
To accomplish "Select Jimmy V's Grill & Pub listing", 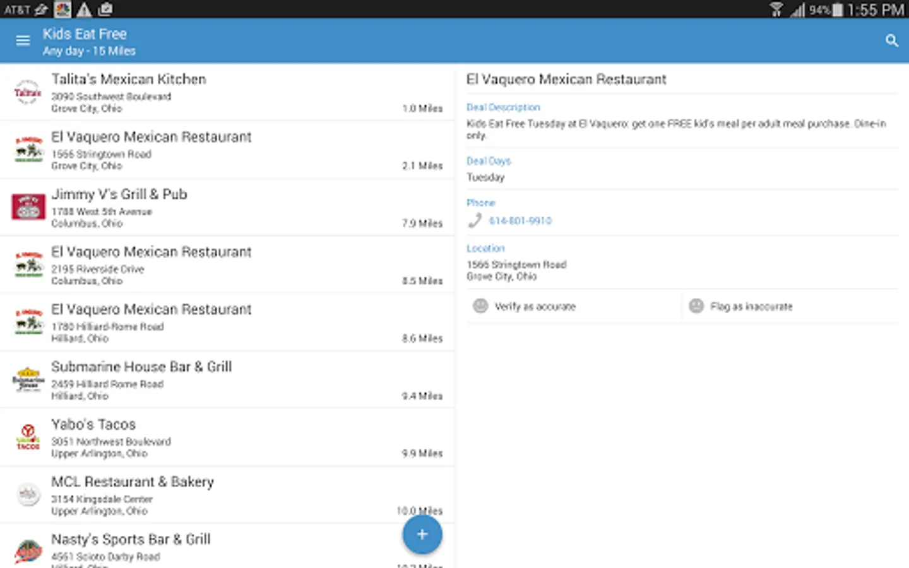I will coord(227,207).
